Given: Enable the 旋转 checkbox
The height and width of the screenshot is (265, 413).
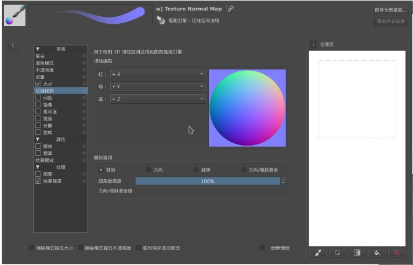Looking at the screenshot, I should tap(38, 132).
